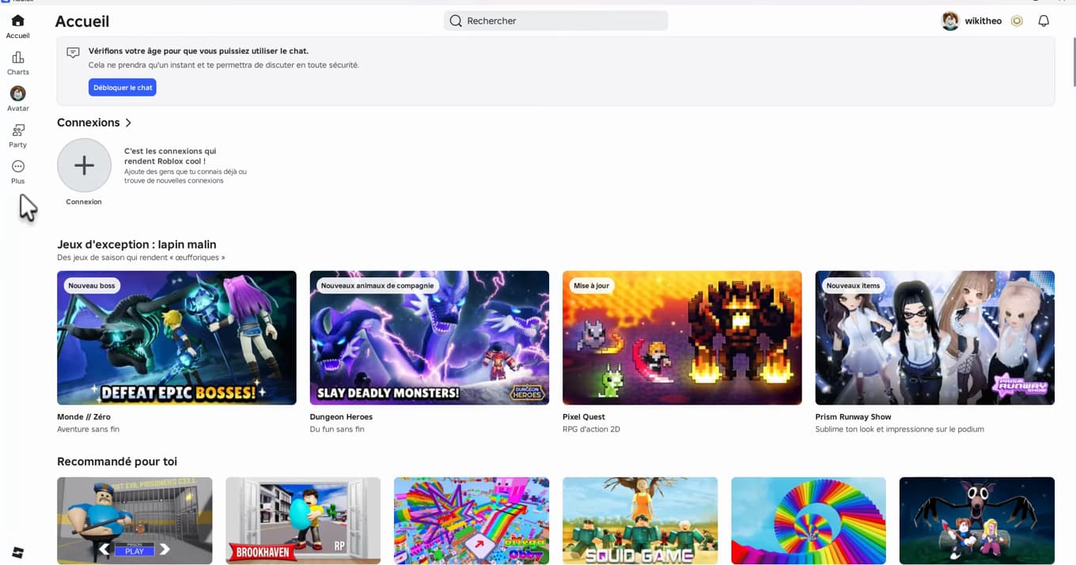Open the prison Play recommended thumbnail
This screenshot has height=565, width=1076.
coord(134,521)
